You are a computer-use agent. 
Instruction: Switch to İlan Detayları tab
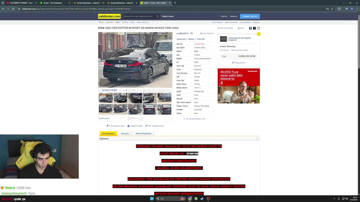click(x=108, y=134)
